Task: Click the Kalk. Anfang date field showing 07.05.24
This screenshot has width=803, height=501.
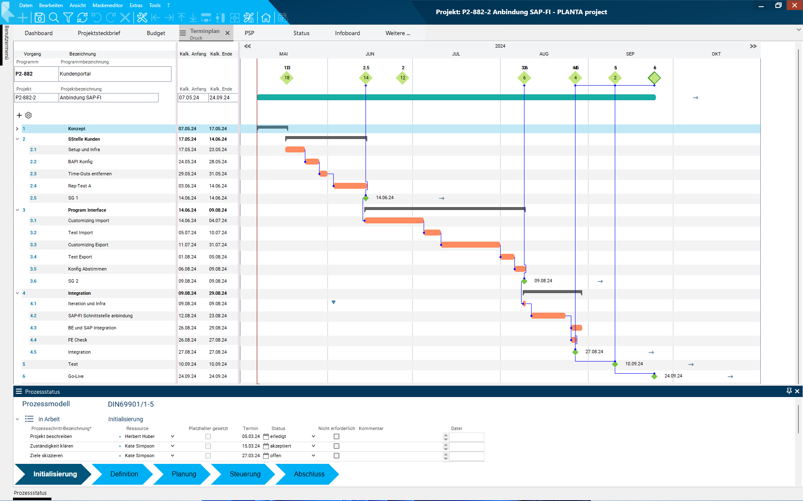Action: 192,97
